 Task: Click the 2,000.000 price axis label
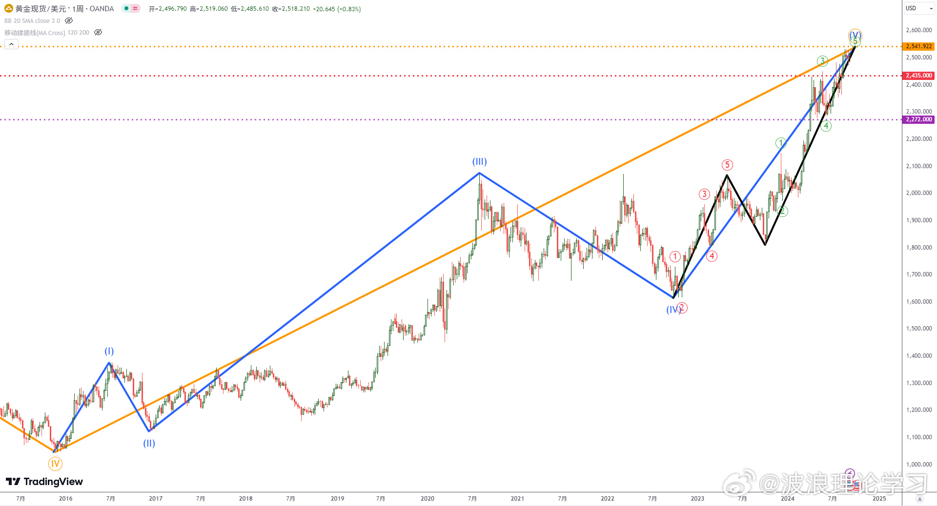919,193
